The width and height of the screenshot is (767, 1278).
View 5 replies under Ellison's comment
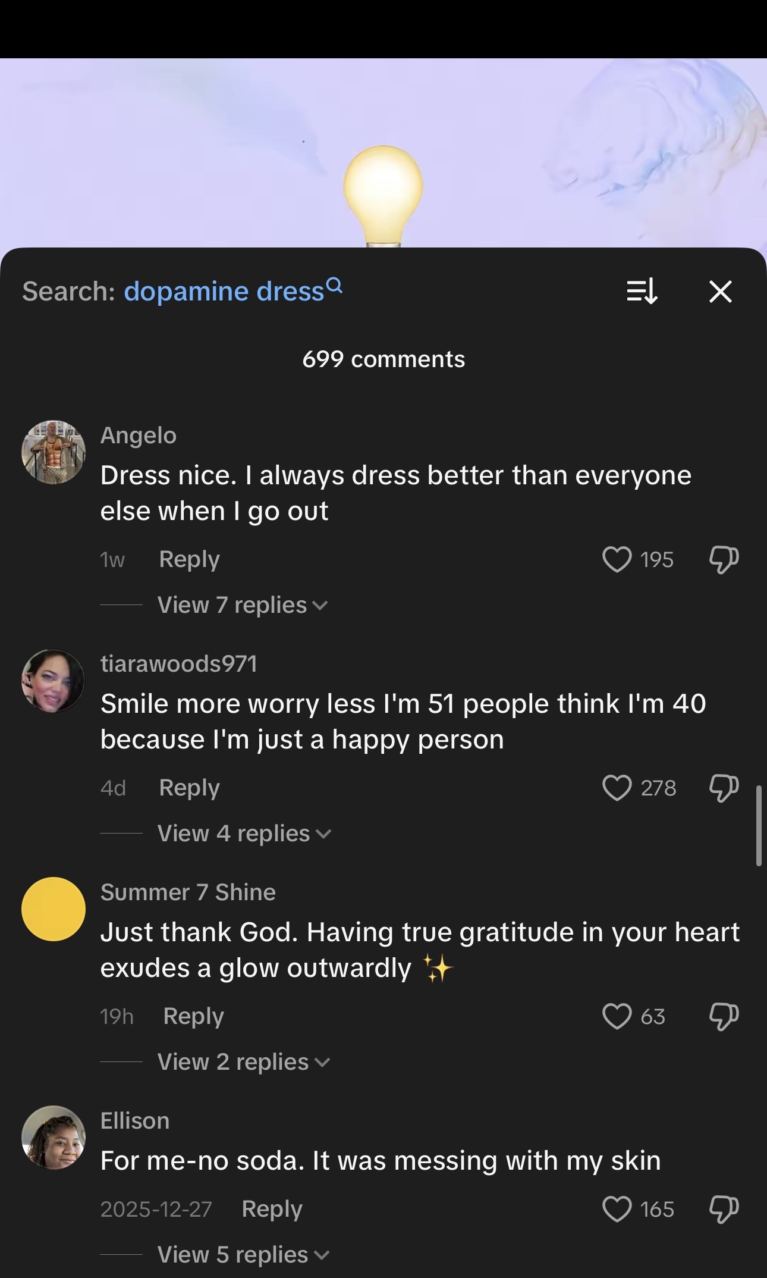point(243,1255)
